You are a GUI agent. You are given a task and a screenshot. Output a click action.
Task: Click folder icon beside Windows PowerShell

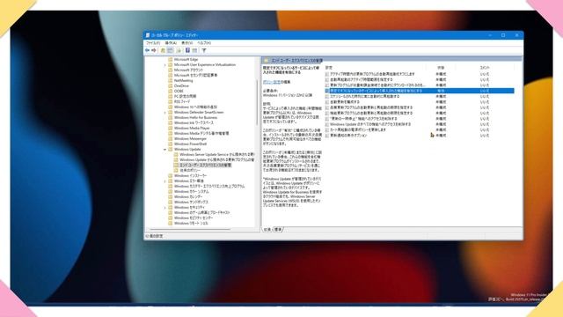coord(171,144)
